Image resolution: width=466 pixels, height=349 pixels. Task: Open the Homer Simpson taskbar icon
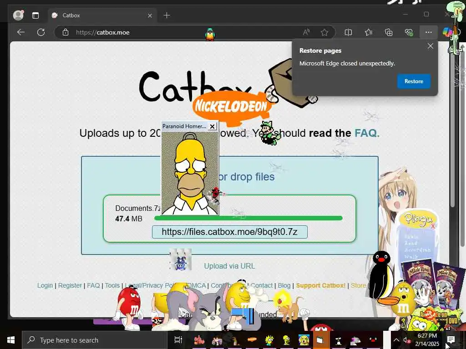point(287,340)
